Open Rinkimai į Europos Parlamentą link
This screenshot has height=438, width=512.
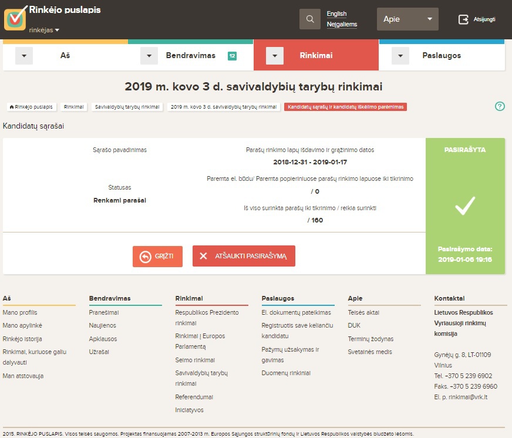point(200,341)
